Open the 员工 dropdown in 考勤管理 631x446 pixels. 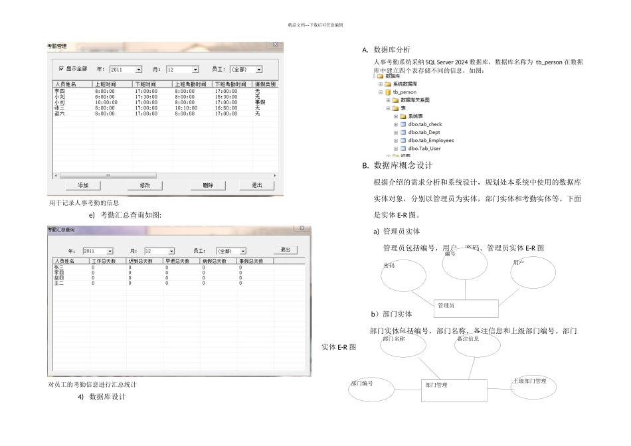259,70
